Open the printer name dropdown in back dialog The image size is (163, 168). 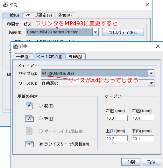(x=96, y=32)
